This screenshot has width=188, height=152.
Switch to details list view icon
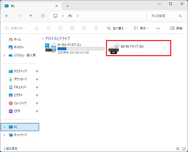(x=178, y=149)
